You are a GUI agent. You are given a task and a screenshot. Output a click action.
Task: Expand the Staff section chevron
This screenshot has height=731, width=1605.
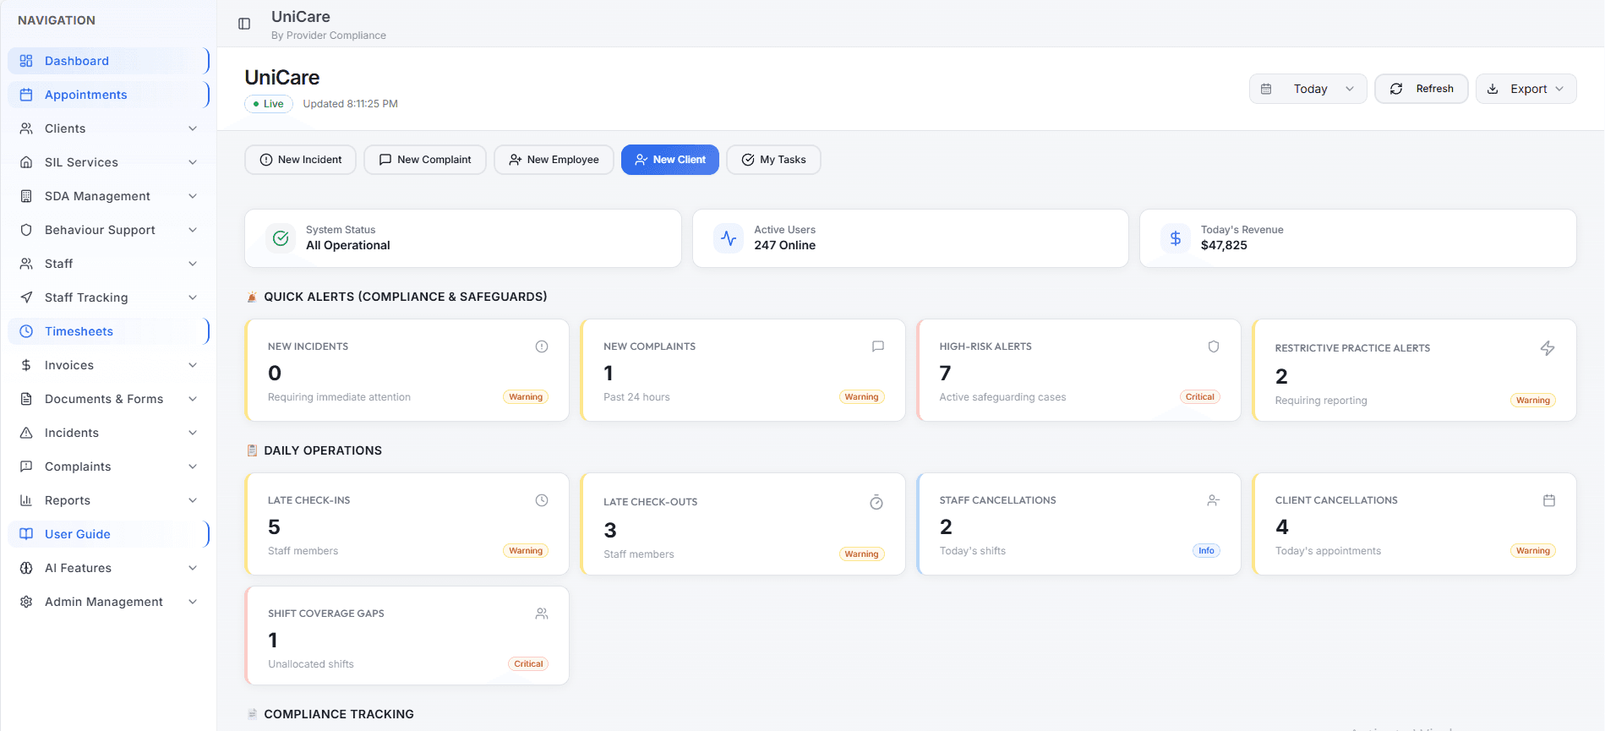click(x=193, y=264)
